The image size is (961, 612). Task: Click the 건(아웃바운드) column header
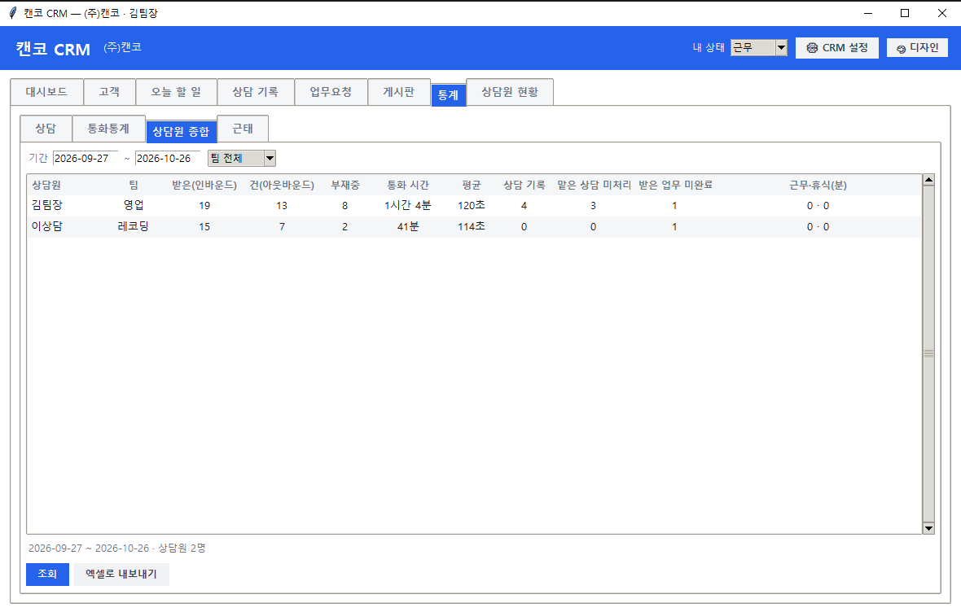pos(282,185)
